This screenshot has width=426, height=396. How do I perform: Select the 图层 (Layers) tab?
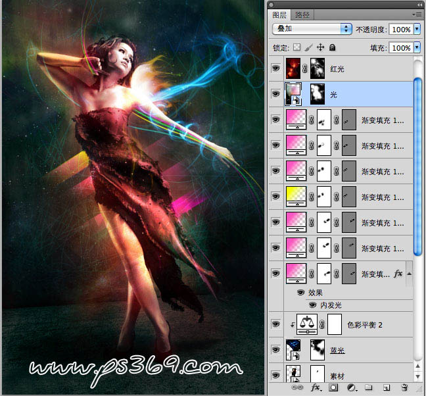tap(279, 15)
